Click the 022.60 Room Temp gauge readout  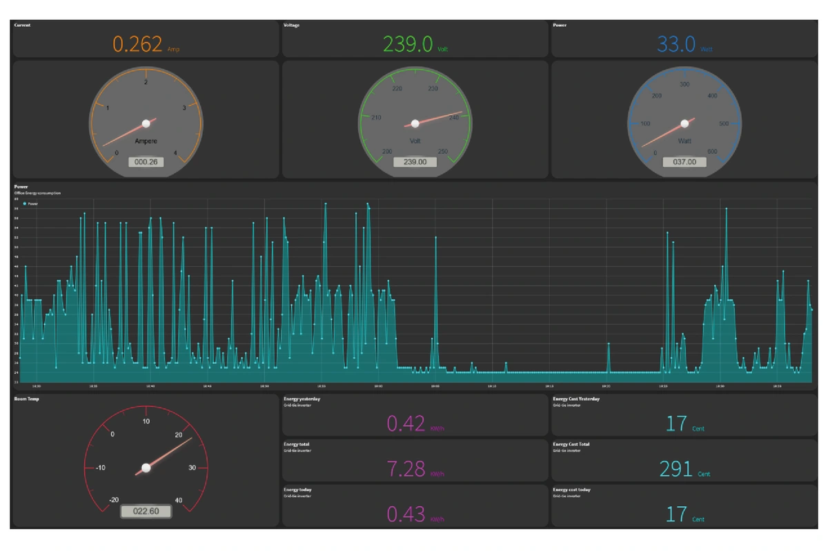(x=146, y=511)
